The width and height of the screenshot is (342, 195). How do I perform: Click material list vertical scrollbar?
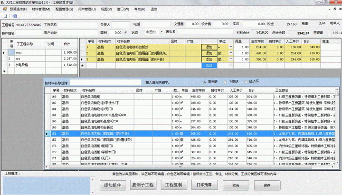pos(337,126)
